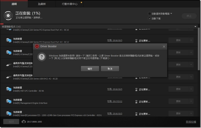This screenshot has height=128, width=201.
Task: Click the 返回 button at the bottom
Action: [x=11, y=121]
